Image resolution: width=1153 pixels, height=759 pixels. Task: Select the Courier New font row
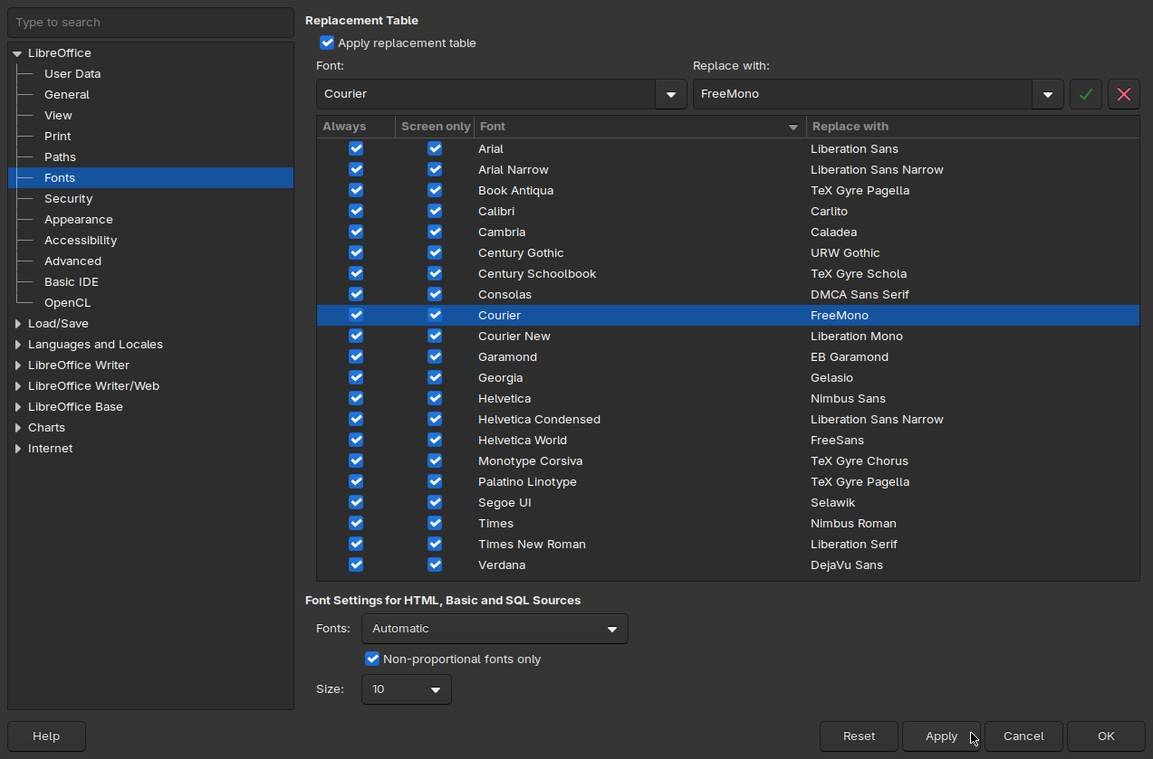(x=728, y=337)
